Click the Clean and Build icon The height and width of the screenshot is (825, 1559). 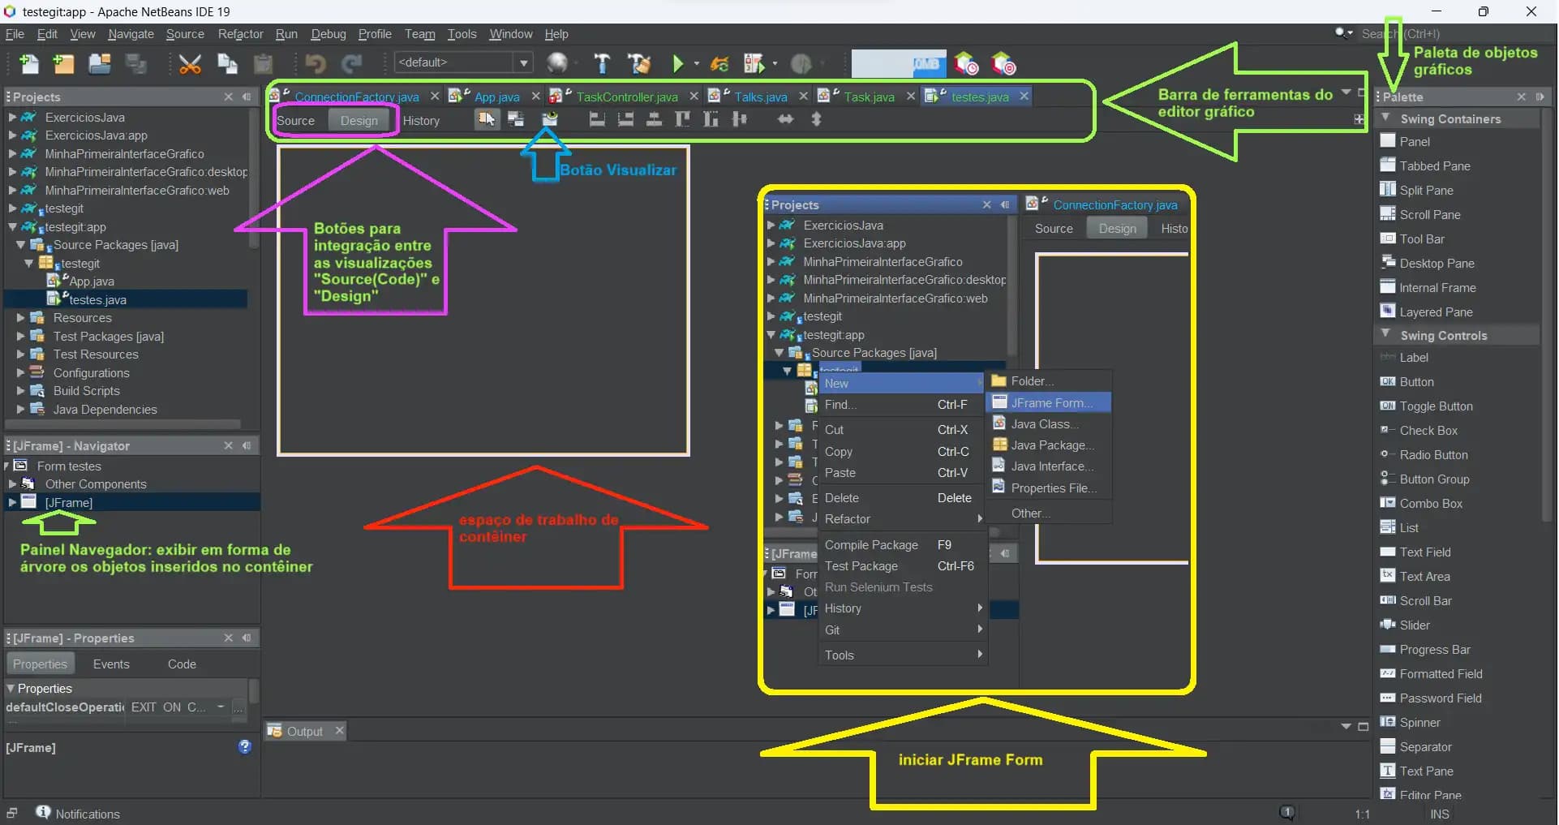point(639,63)
